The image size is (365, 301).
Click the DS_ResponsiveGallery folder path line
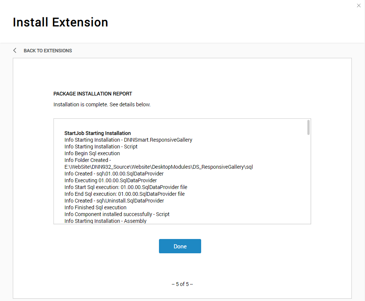coord(159,167)
